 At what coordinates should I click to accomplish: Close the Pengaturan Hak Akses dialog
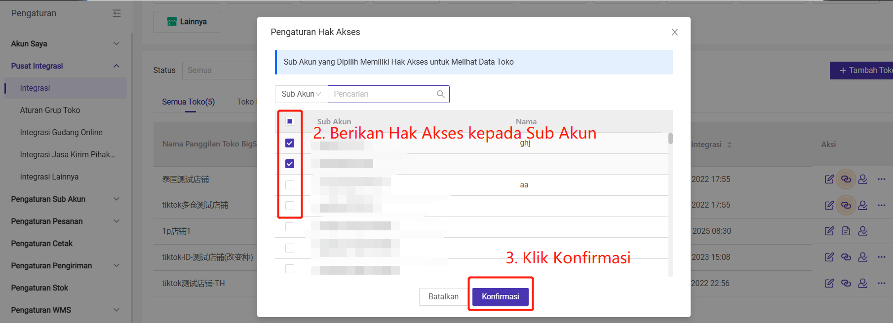coord(674,32)
